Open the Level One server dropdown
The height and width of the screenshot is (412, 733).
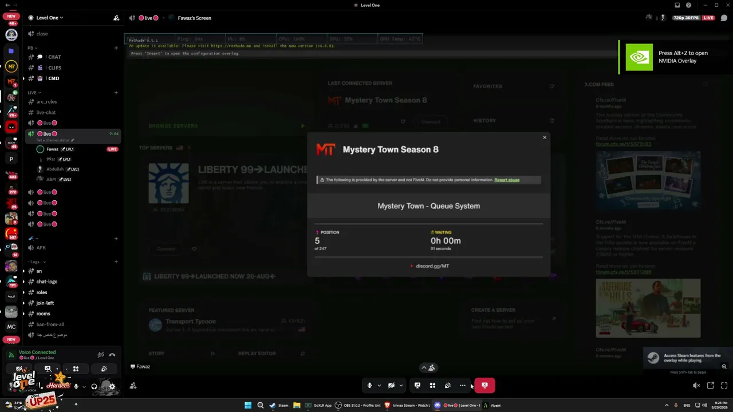(x=50, y=18)
